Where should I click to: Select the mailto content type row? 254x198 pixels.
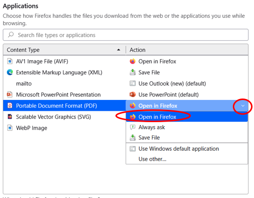[x=65, y=84]
